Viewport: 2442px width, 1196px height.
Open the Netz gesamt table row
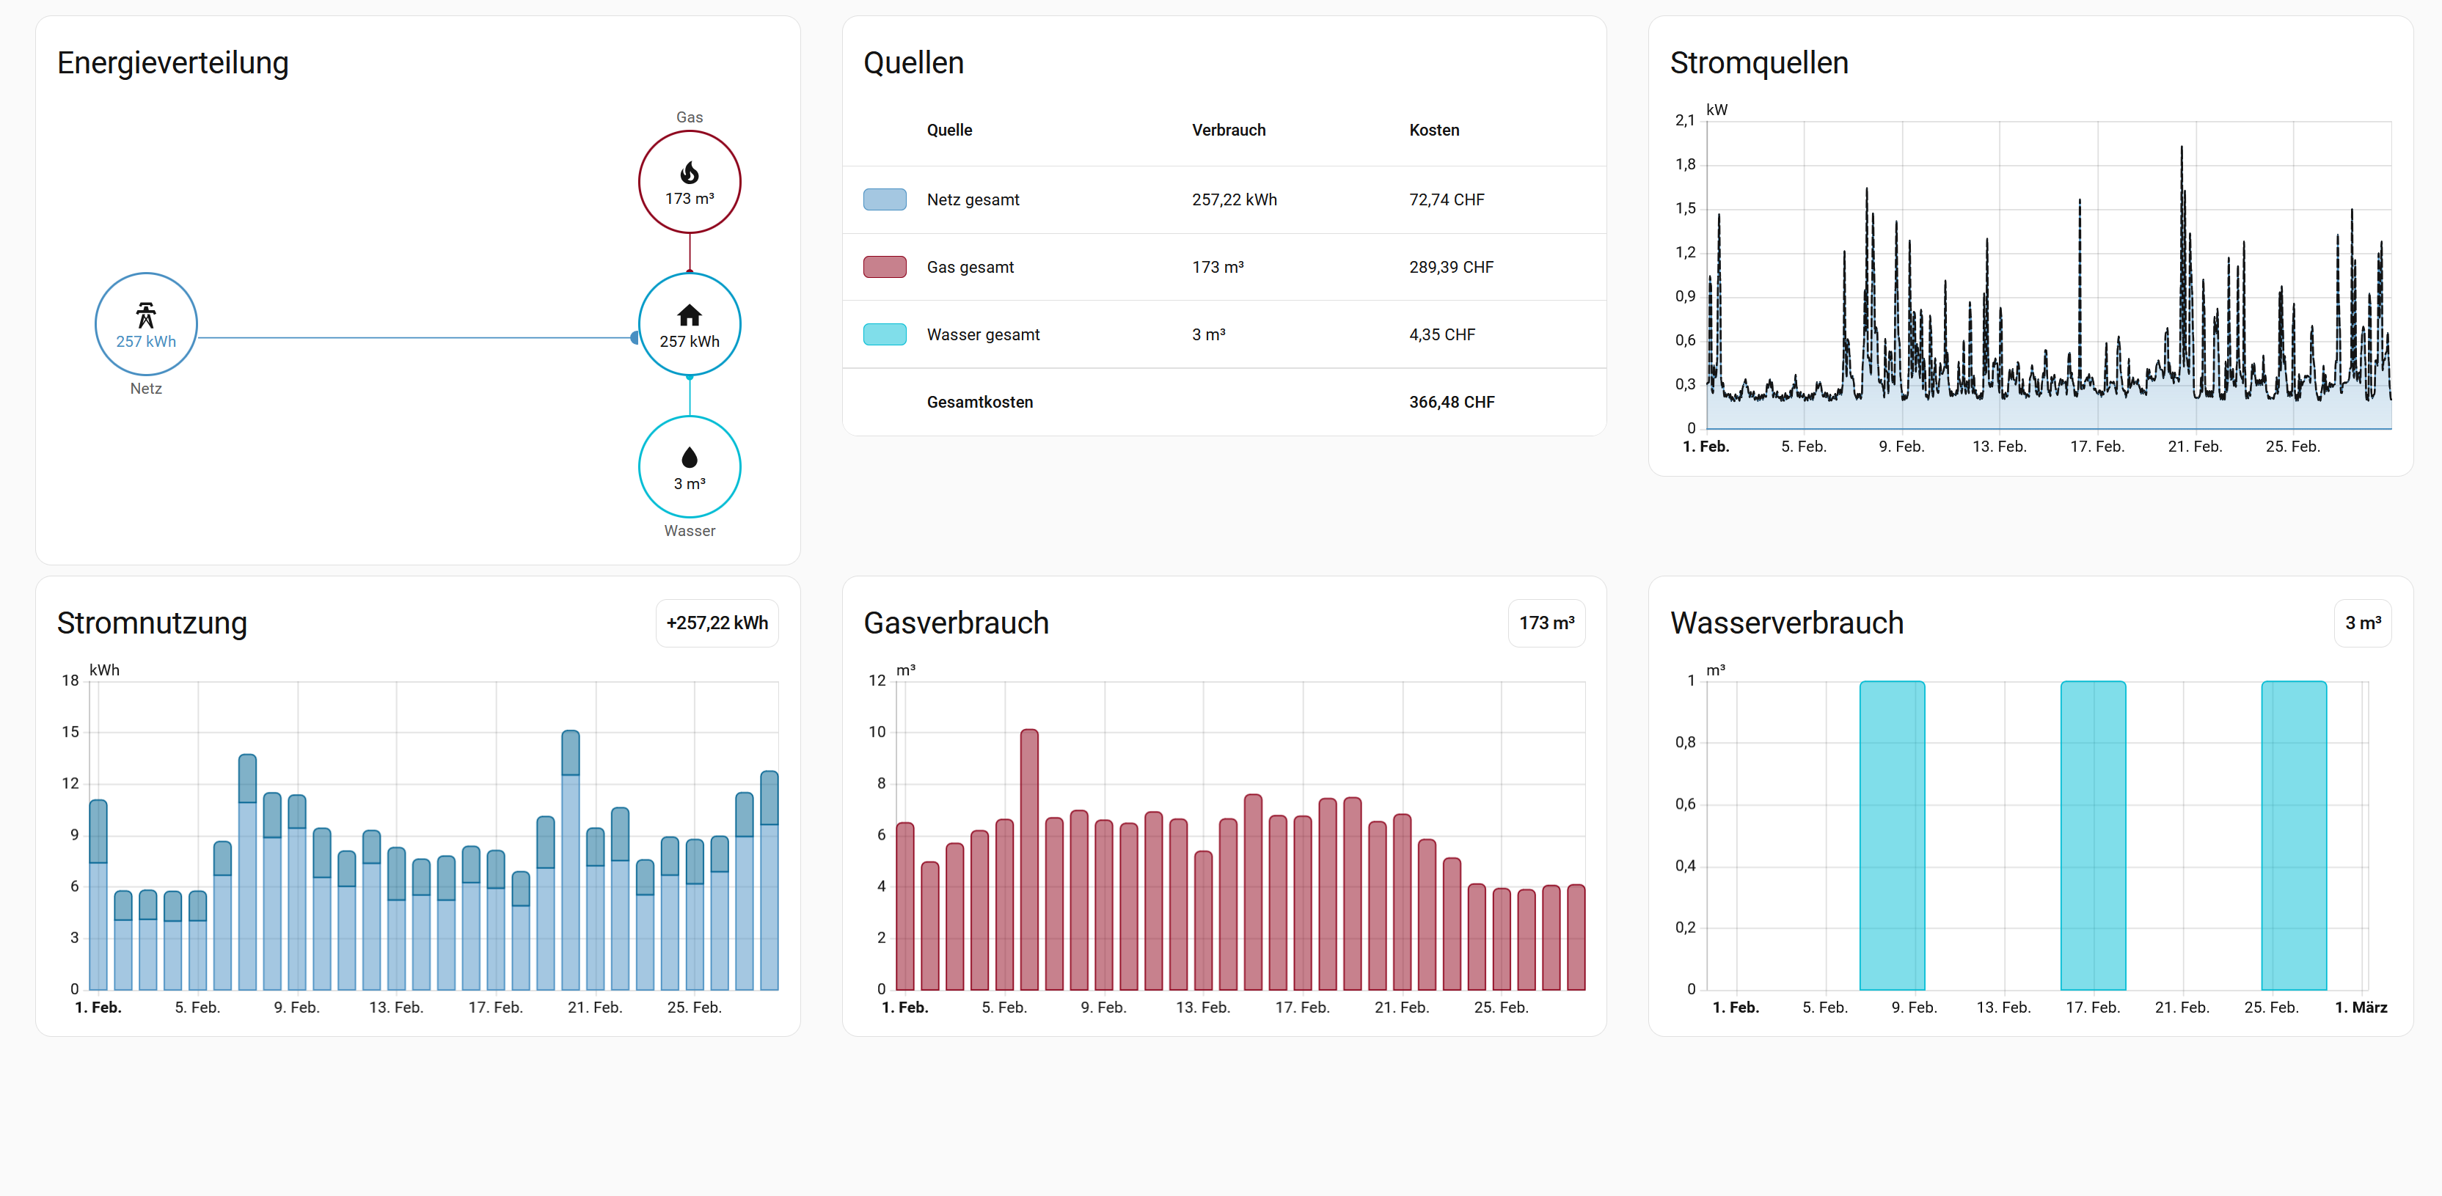[973, 200]
